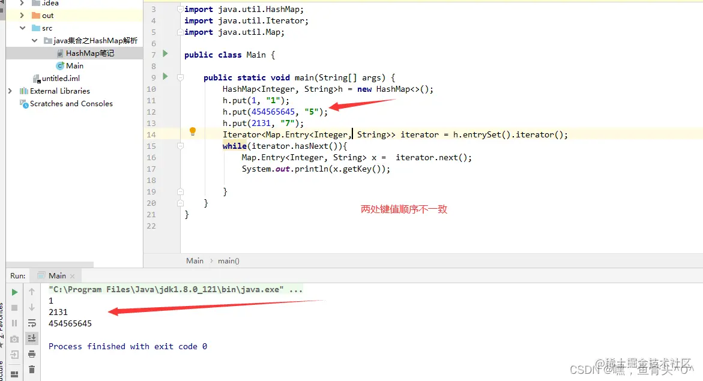Click output line 454565645 in console
Viewport: 703px width, 381px height.
pos(70,323)
